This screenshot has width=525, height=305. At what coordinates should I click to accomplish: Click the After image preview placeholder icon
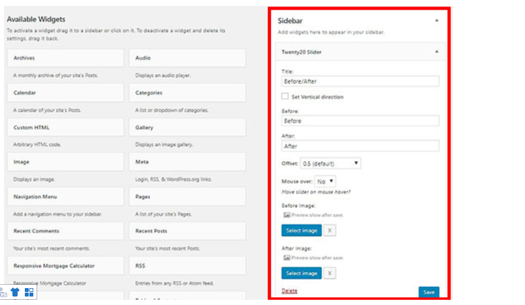coord(286,258)
